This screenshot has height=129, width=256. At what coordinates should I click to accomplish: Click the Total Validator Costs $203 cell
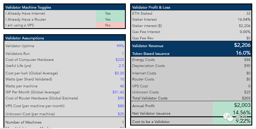pyautogui.click(x=246, y=98)
